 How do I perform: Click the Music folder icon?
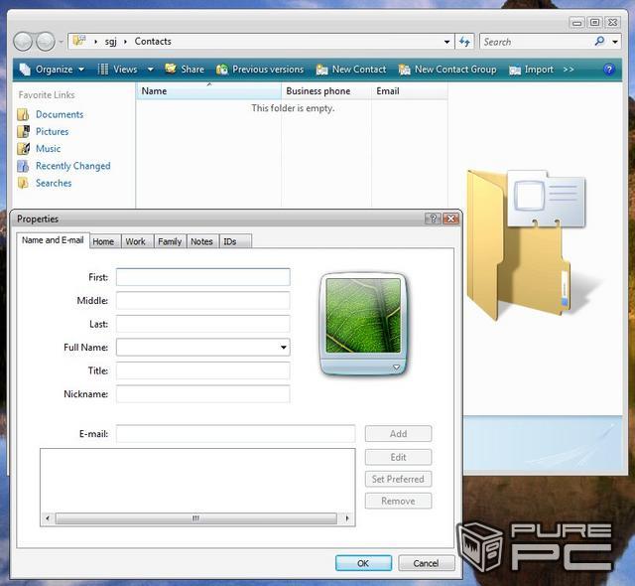tap(24, 148)
